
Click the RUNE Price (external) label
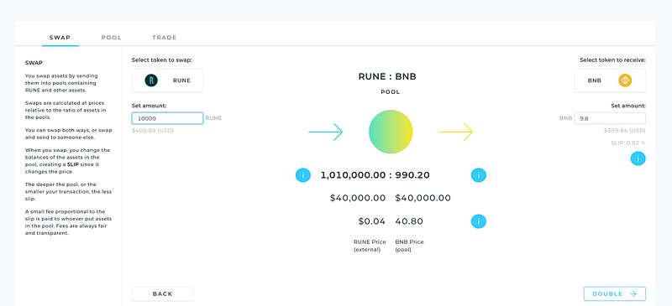370,246
